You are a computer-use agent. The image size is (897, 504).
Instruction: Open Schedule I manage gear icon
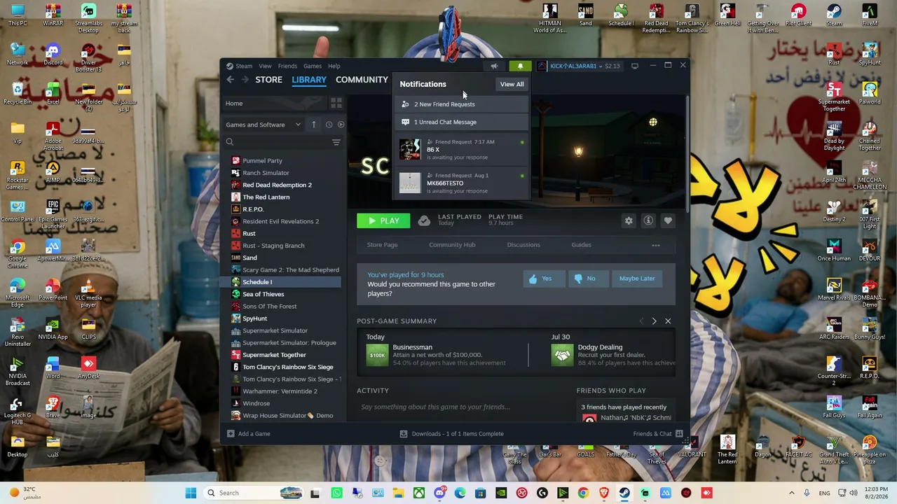click(x=629, y=220)
